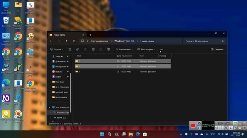This screenshot has height=138, width=247.
Task: Show hidden system tray icons
Action: coord(181,134)
